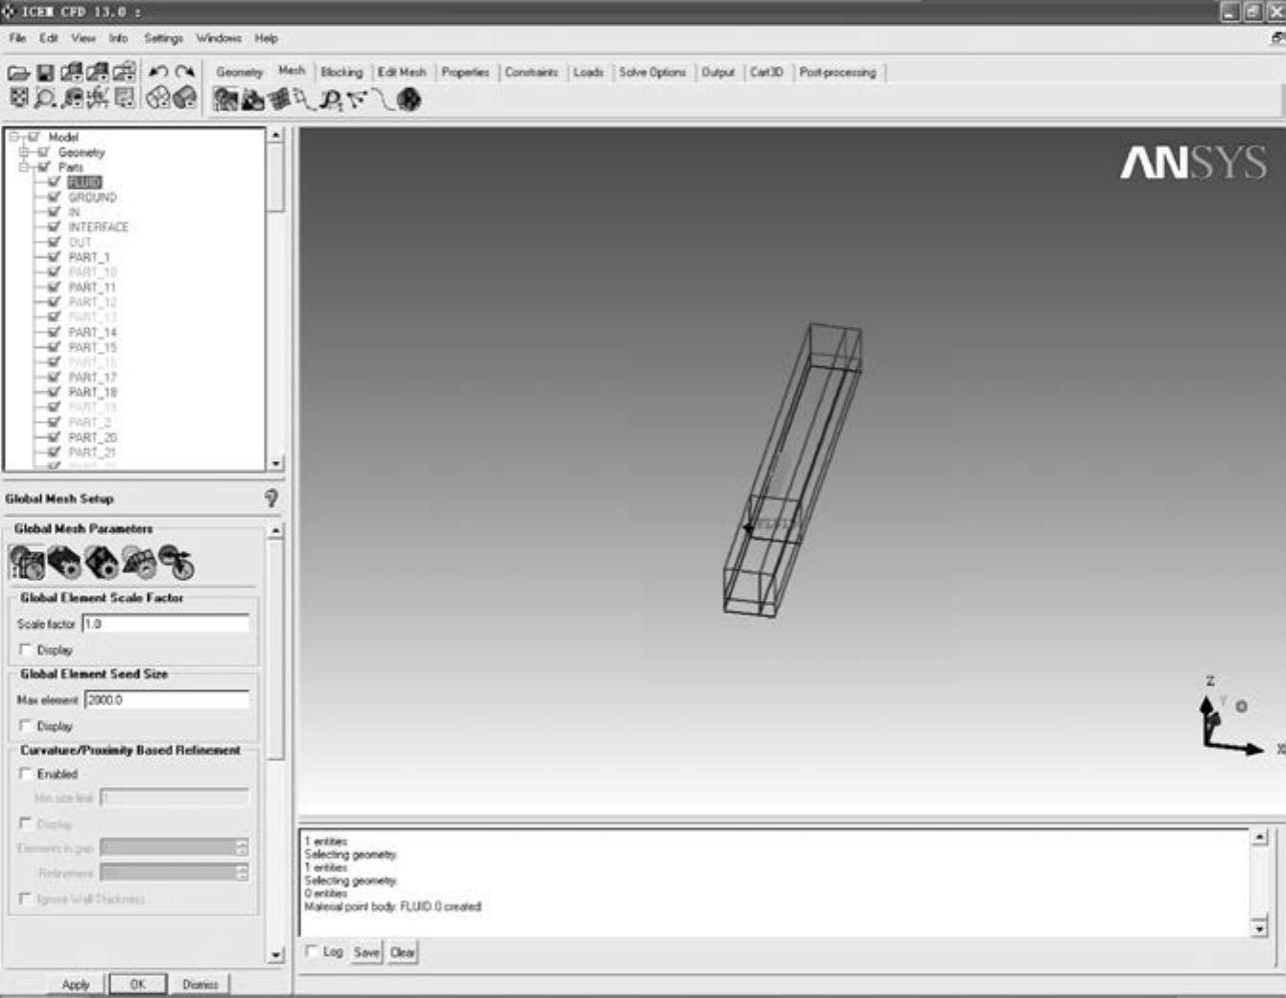This screenshot has height=998, width=1286.
Task: Open the Compute Mesh icon in Mesh toolbar
Action: tap(409, 100)
